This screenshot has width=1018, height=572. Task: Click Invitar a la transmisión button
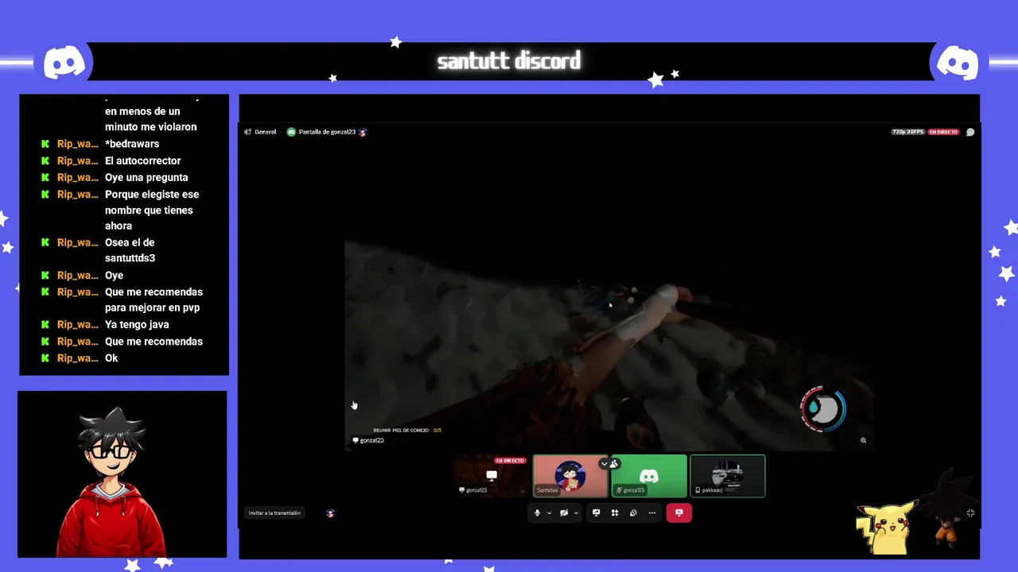[274, 513]
